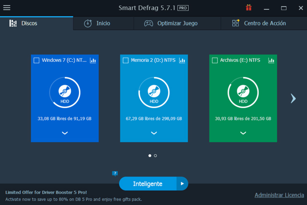Select the Memoria 2 (D:) checkbox
This screenshot has height=205, width=307.
(125, 60)
